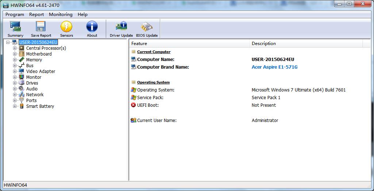
Task: Click the Memory stick icon
Action: [22, 60]
